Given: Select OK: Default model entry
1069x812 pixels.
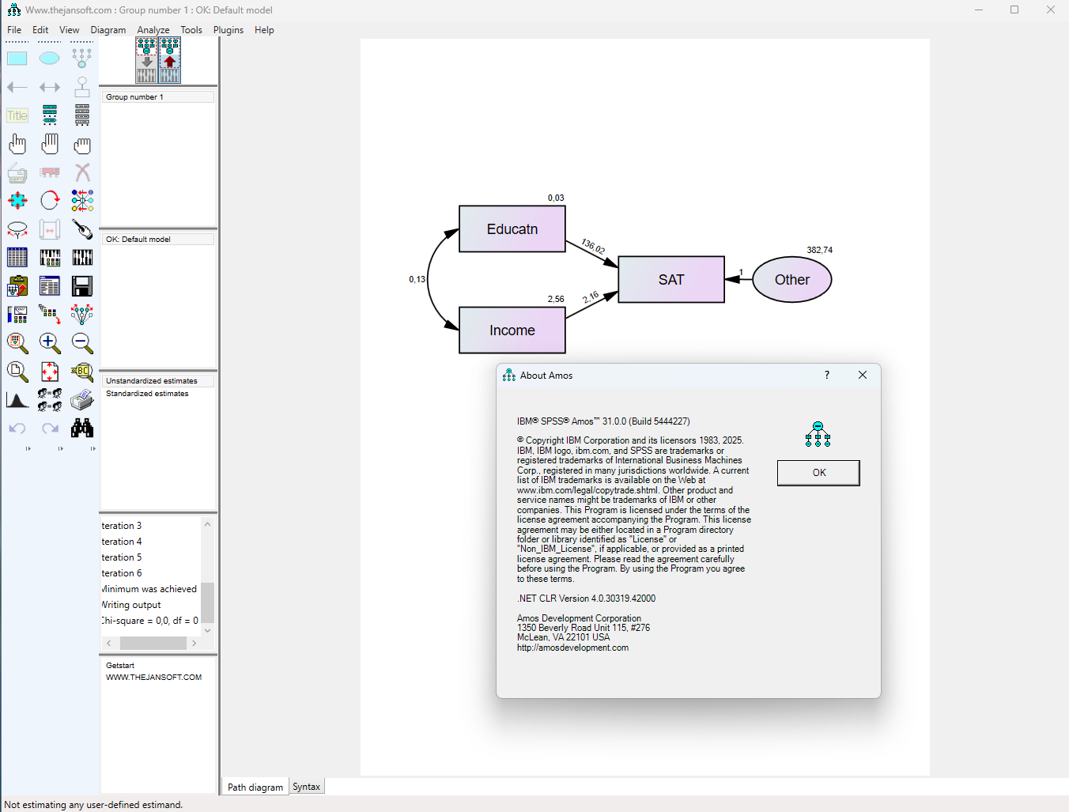Looking at the screenshot, I should 157,240.
